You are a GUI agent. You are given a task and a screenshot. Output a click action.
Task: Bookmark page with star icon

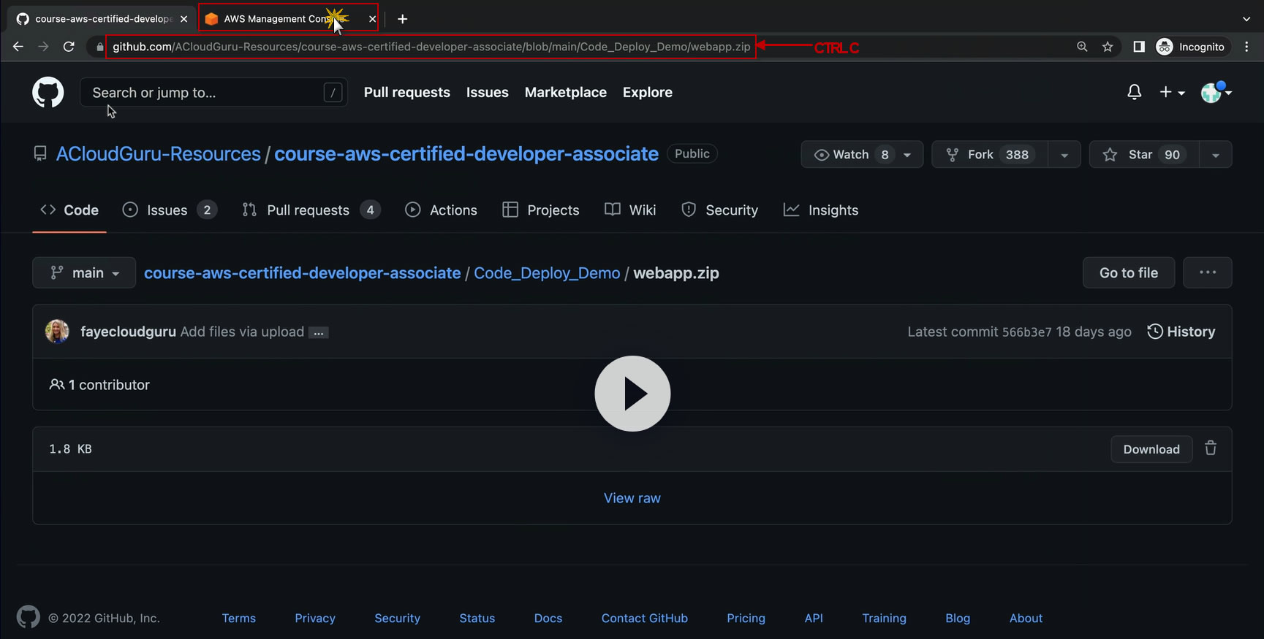[x=1108, y=47]
